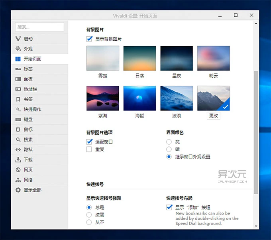Open the 外观 settings section
The image size is (271, 240).
[x=39, y=49]
